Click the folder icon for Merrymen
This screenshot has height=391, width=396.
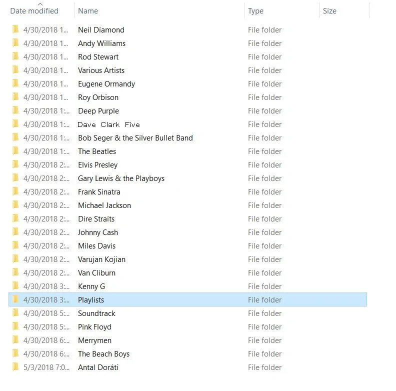(x=15, y=339)
